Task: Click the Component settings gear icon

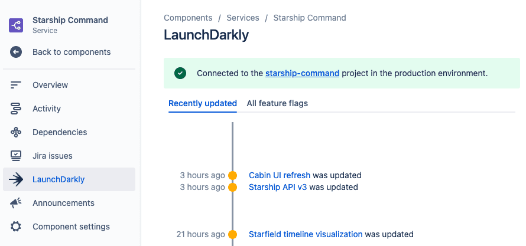Action: click(16, 227)
